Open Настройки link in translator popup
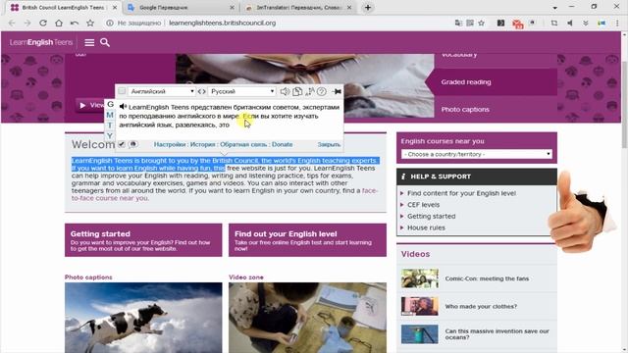This screenshot has height=353, width=628. [170, 144]
